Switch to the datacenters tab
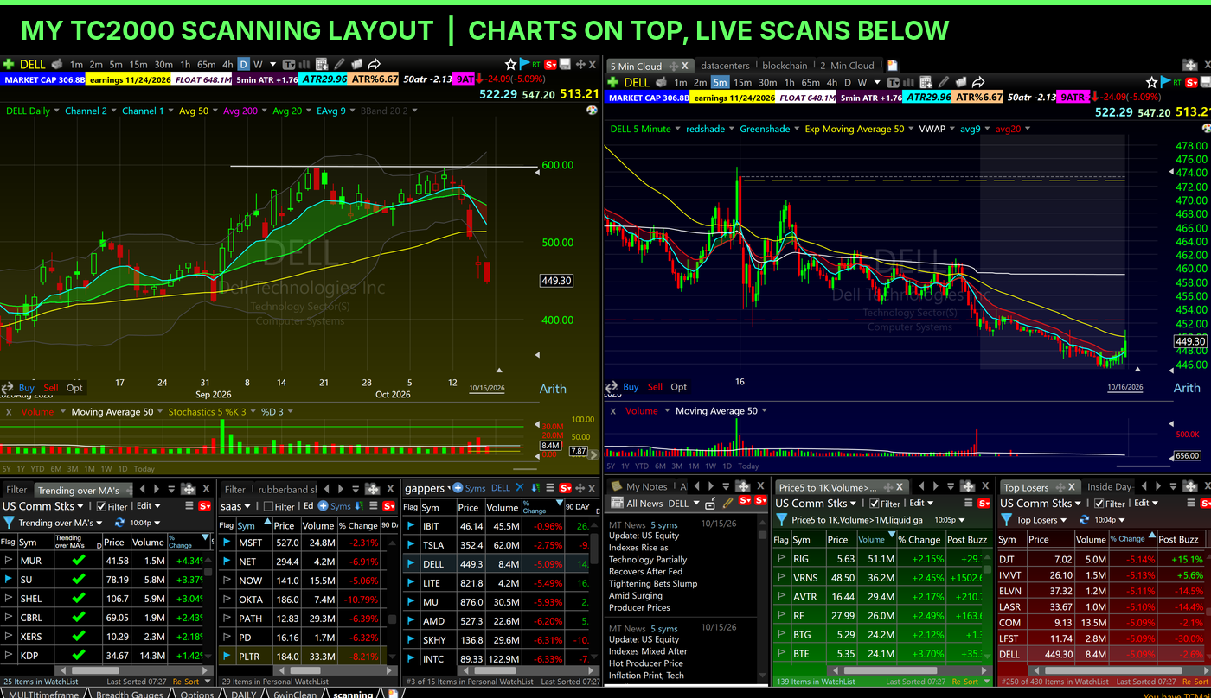Image resolution: width=1211 pixels, height=698 pixels. coord(726,65)
